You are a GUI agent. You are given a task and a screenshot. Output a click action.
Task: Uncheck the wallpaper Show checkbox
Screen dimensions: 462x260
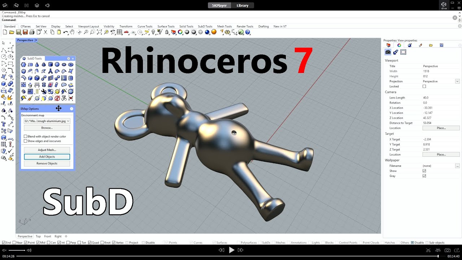tap(424, 171)
